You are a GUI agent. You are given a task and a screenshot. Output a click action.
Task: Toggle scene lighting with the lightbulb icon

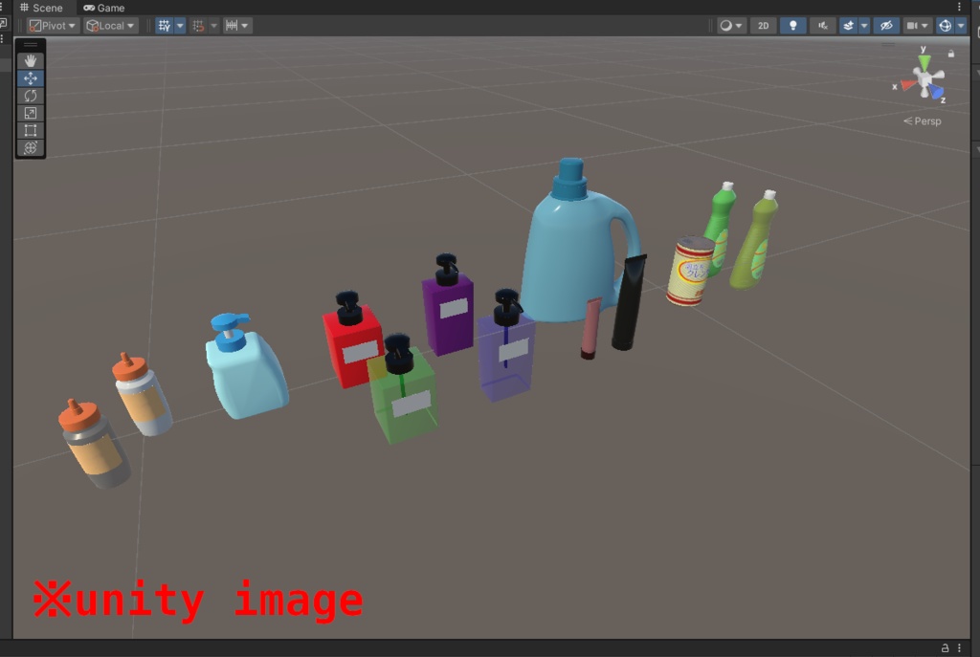tap(792, 26)
